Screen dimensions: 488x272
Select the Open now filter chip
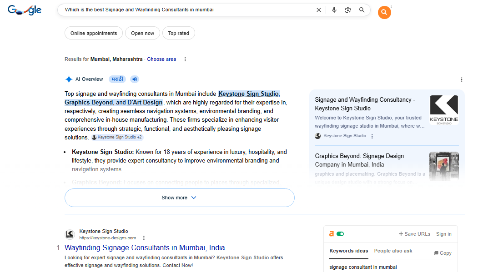(142, 33)
